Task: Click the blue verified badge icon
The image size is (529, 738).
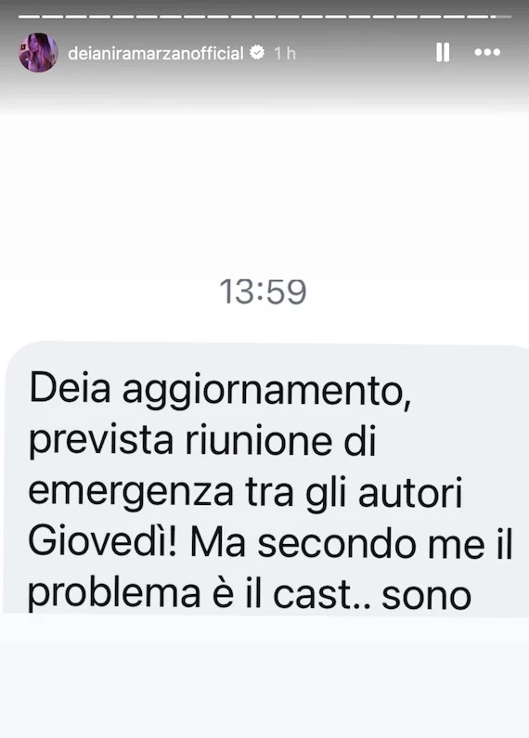Action: [x=257, y=52]
